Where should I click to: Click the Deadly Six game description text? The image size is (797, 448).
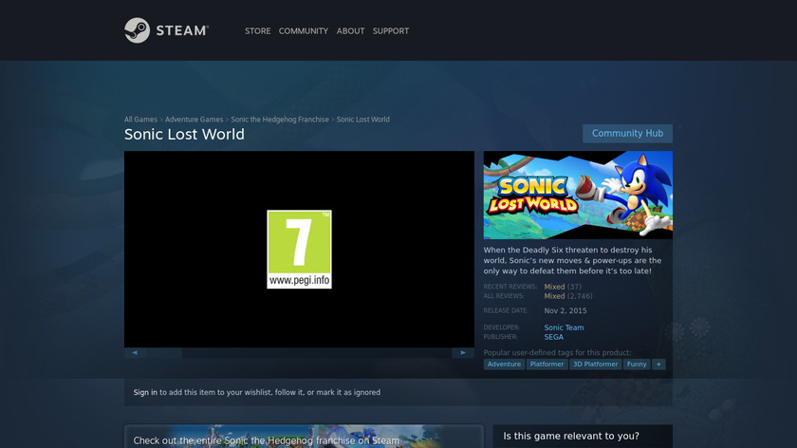(x=572, y=260)
